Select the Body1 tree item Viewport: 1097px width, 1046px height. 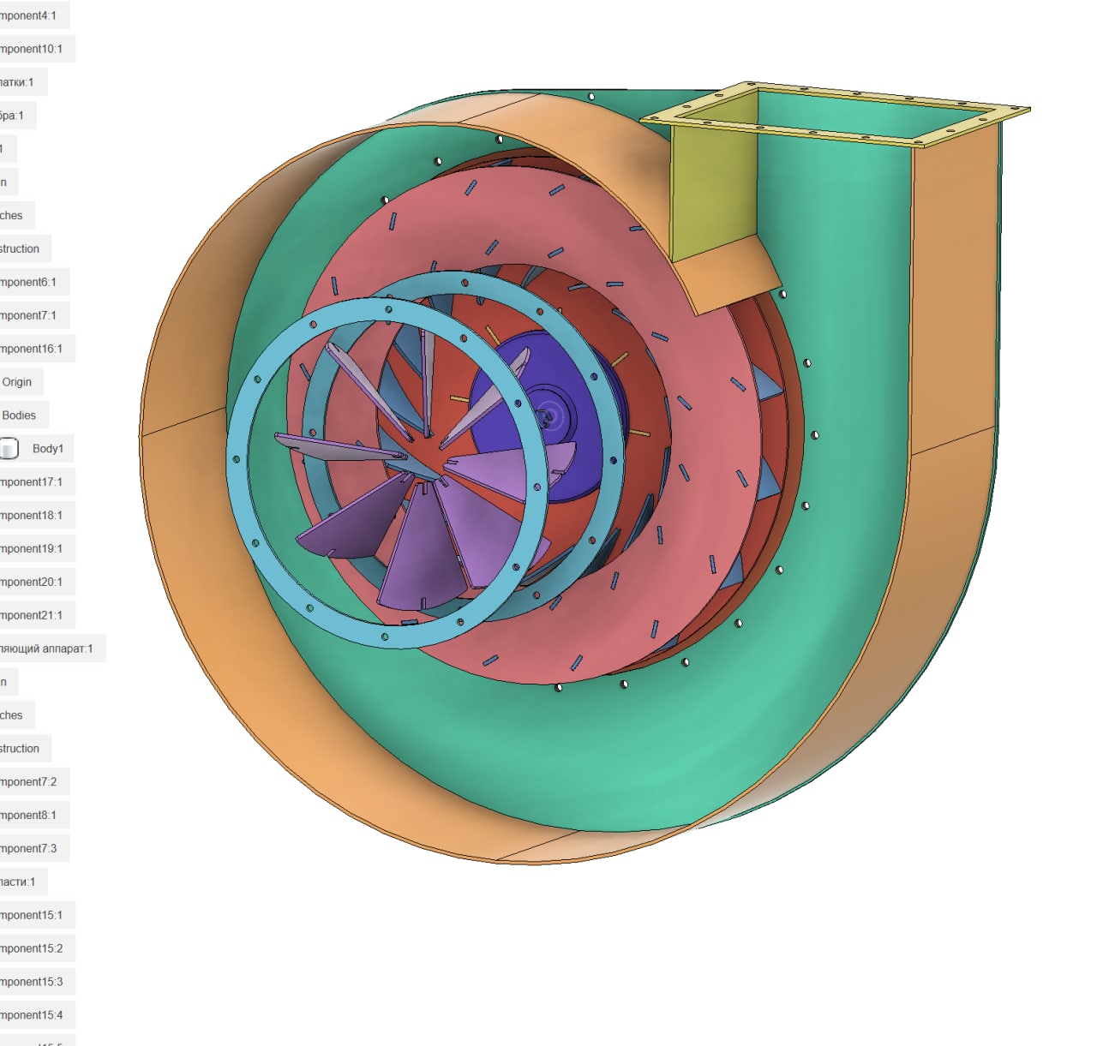47,449
